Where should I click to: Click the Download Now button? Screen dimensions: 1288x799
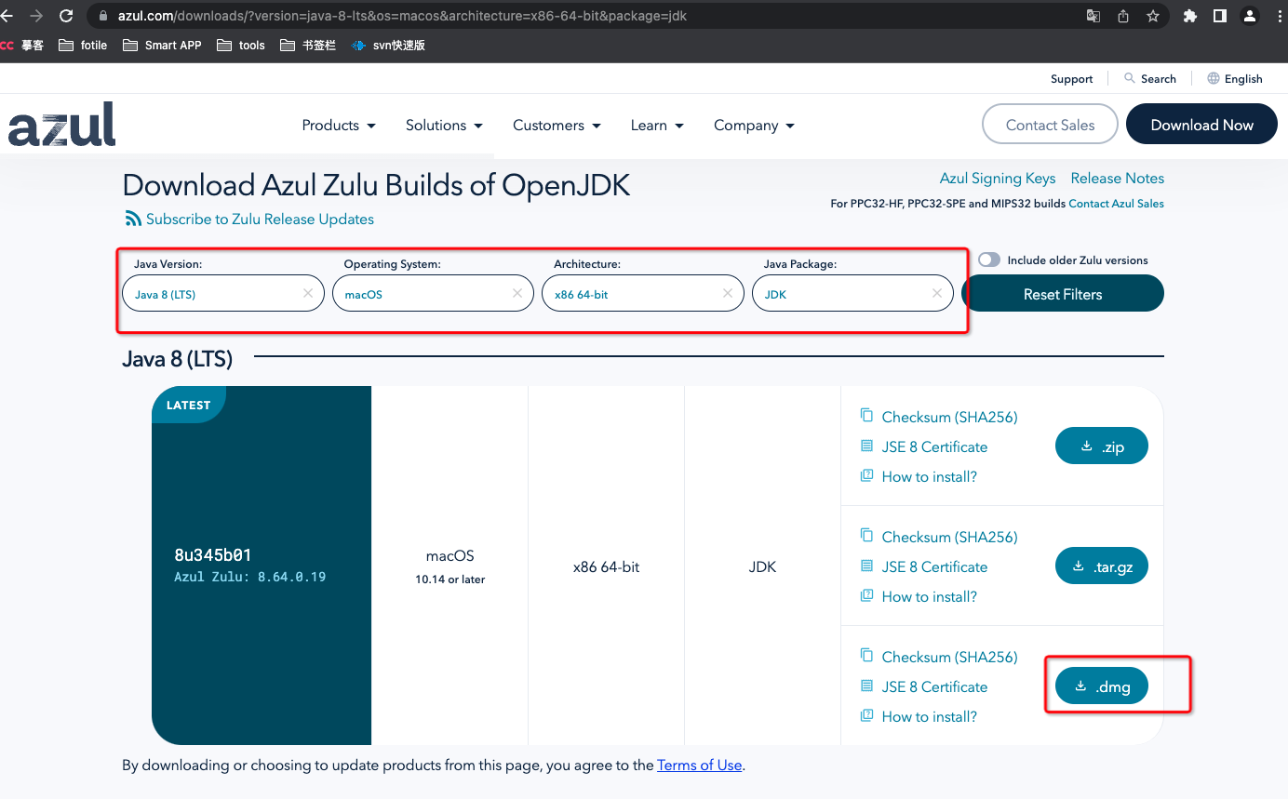(1201, 125)
